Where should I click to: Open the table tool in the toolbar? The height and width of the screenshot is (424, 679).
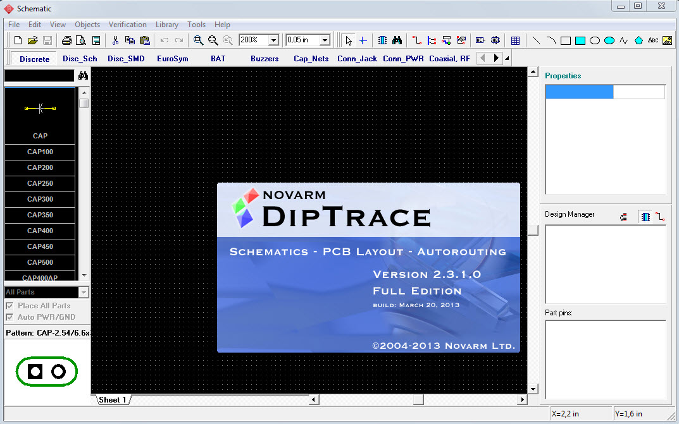(515, 40)
